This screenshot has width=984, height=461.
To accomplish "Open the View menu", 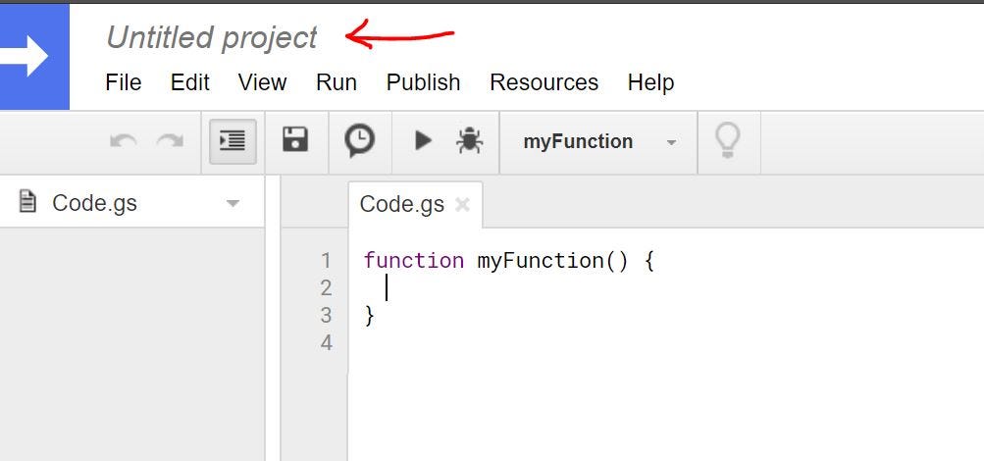I will 262,82.
